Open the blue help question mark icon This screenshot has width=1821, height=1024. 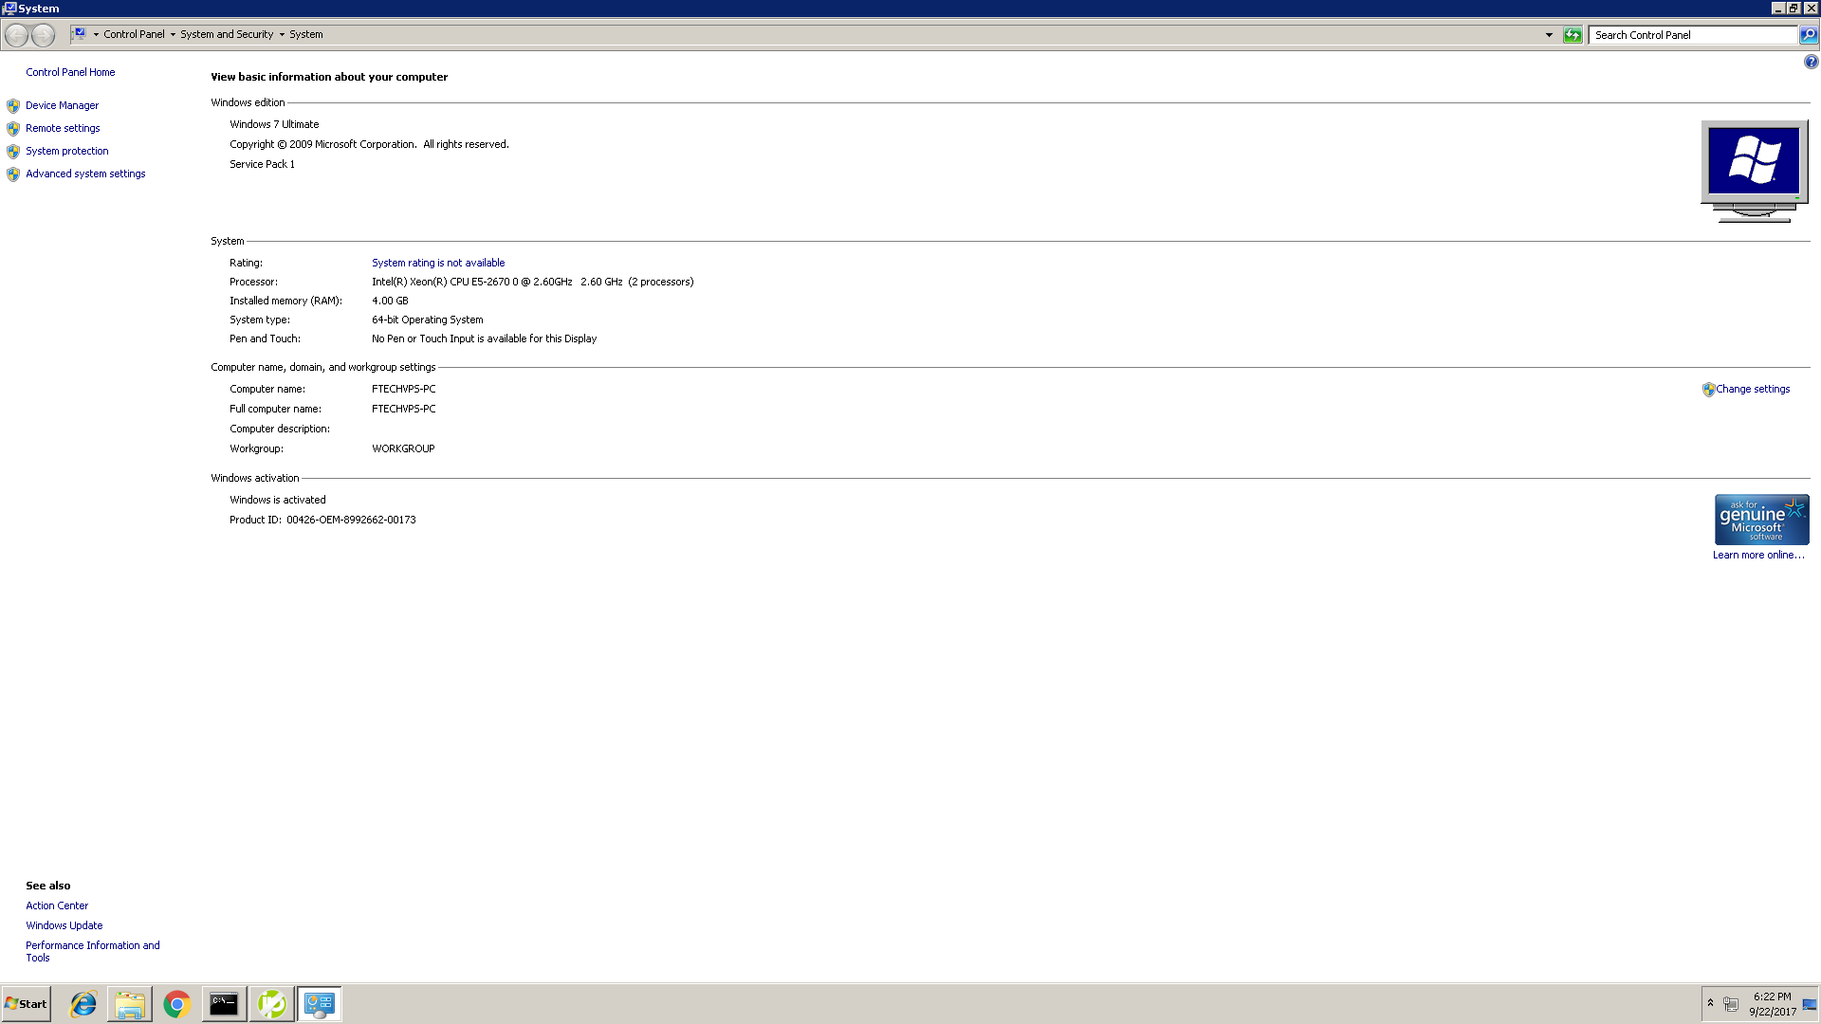pyautogui.click(x=1811, y=62)
